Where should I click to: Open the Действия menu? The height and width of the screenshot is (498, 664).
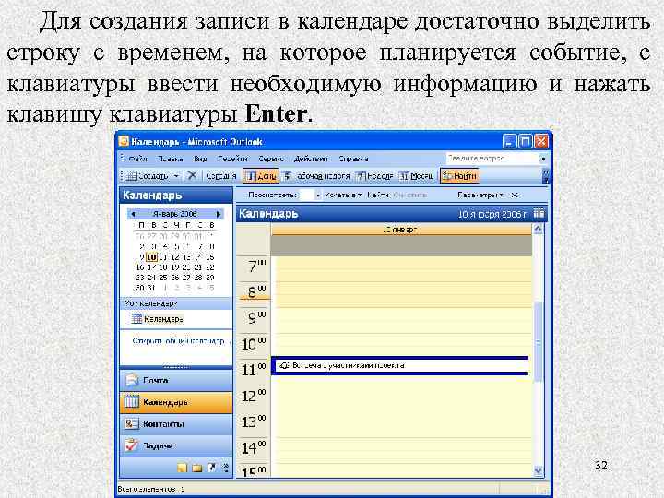pos(311,159)
